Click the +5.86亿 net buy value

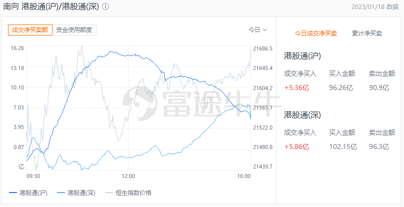pyautogui.click(x=296, y=146)
